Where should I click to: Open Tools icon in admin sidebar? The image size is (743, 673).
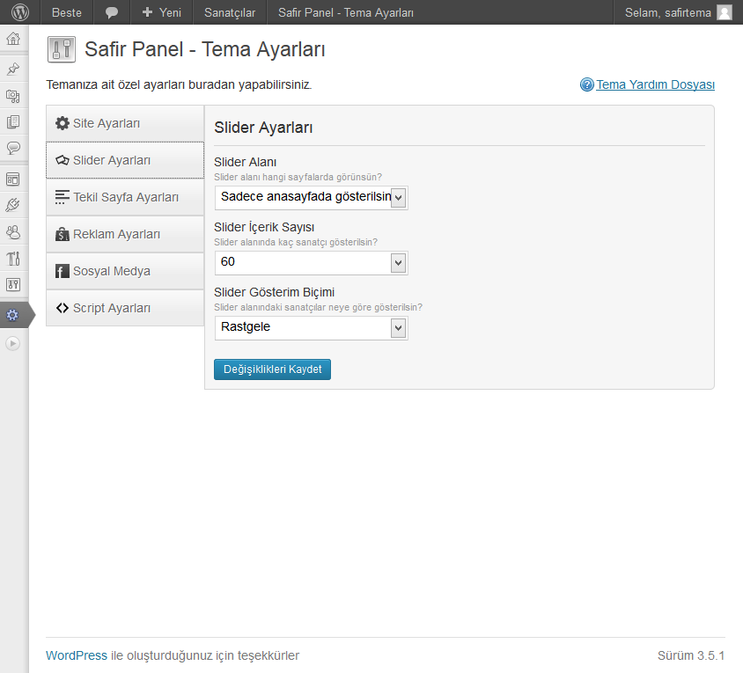[13, 258]
